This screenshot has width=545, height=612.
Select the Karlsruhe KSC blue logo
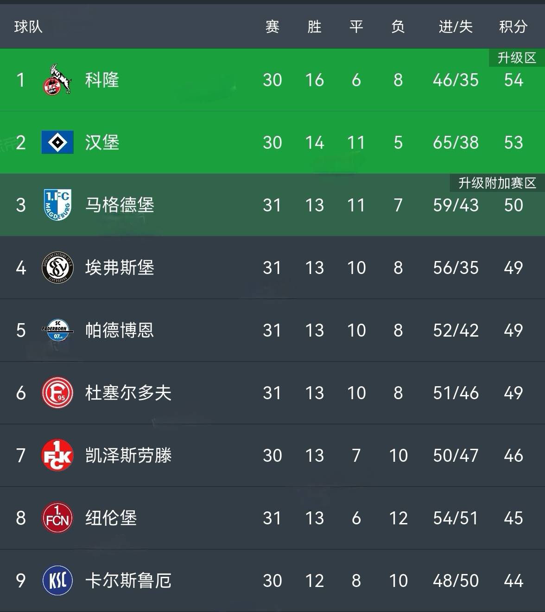57,580
